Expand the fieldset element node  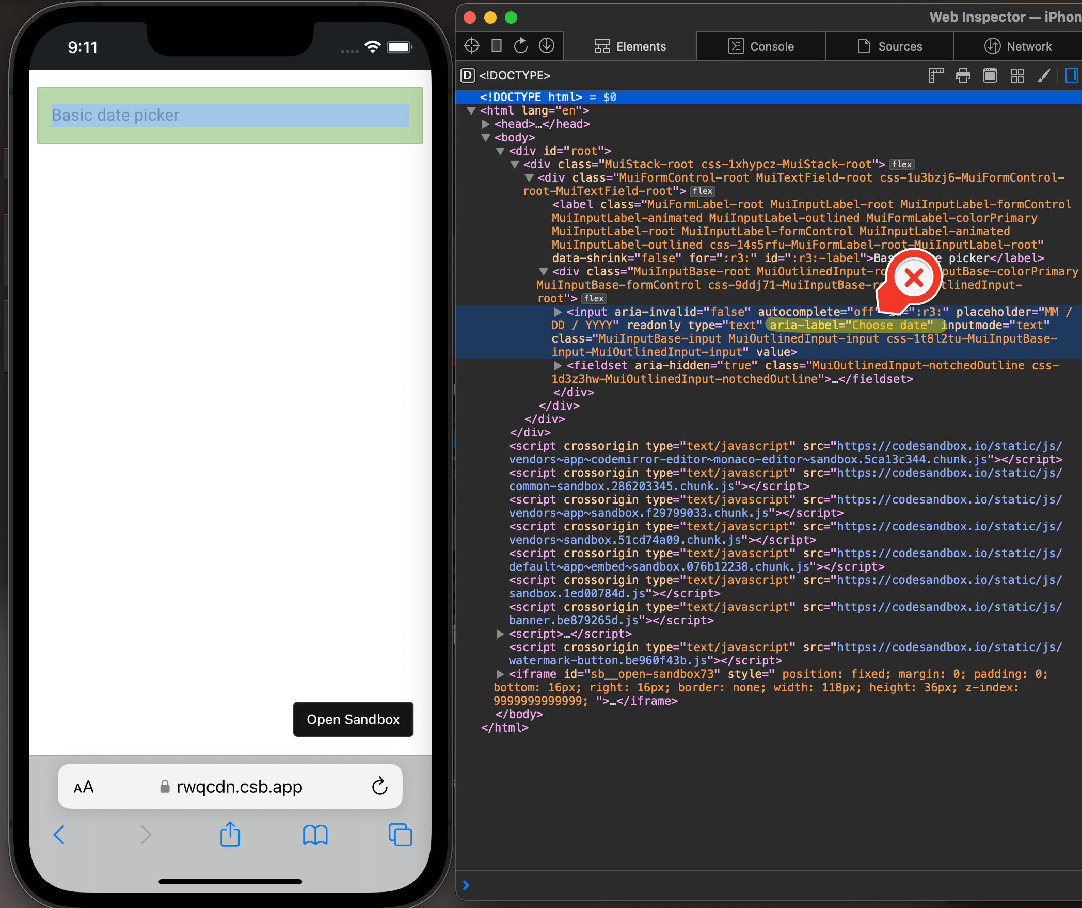tap(558, 365)
